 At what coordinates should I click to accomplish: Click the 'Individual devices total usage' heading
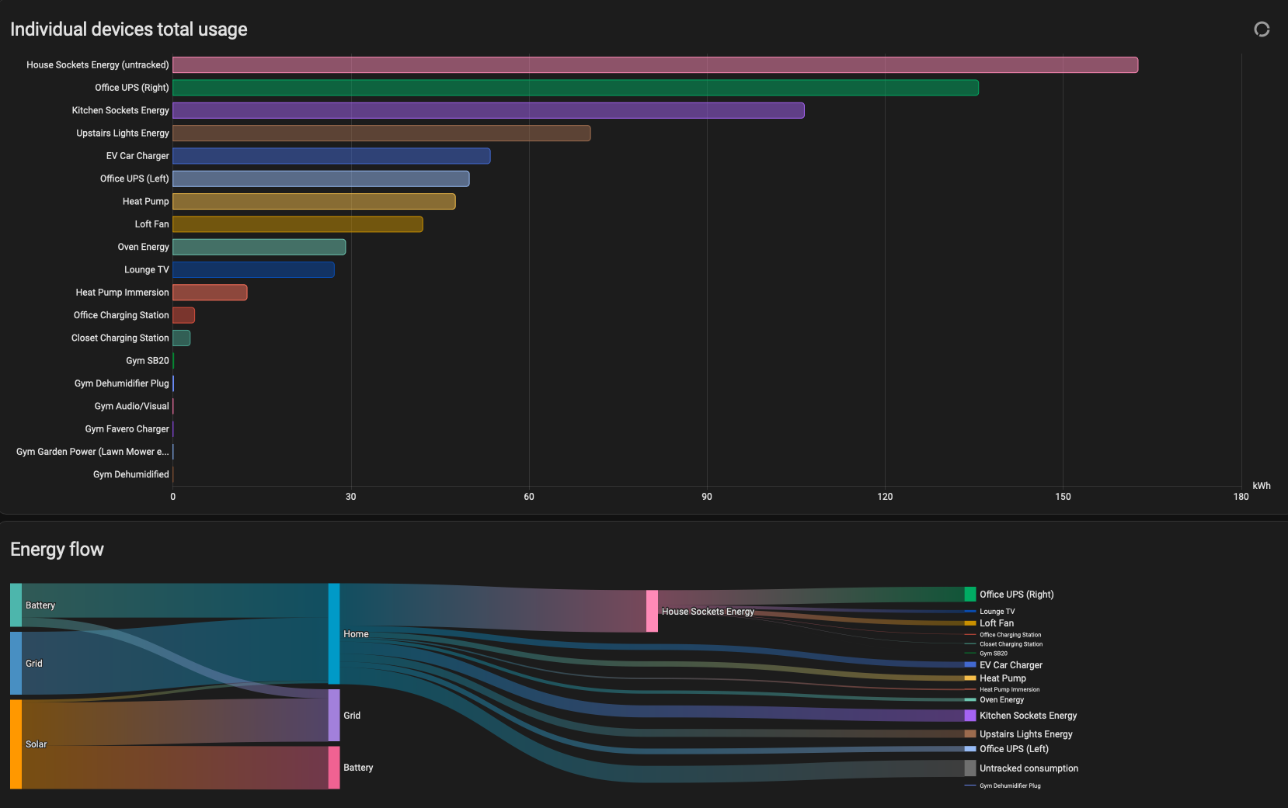pyautogui.click(x=129, y=29)
